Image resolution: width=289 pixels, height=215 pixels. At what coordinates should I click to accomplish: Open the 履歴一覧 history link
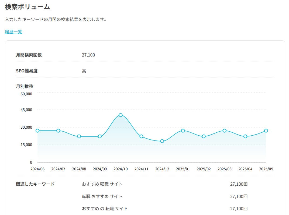tap(13, 32)
